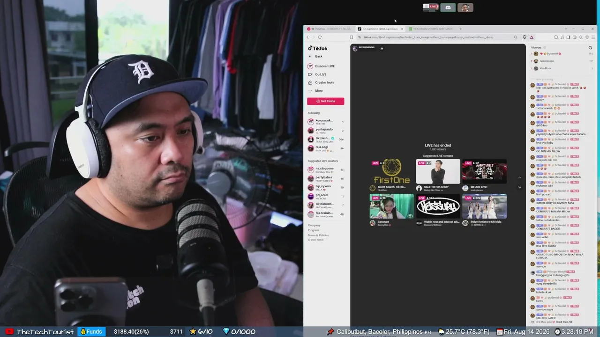Switch to the first browser tab with the red icon
Screen dimensions: 600x337
pyautogui.click(x=329, y=29)
